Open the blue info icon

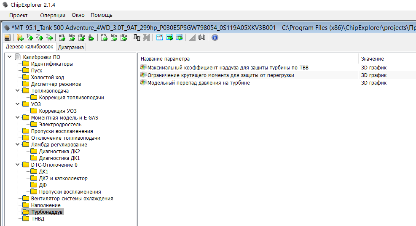click(215, 37)
